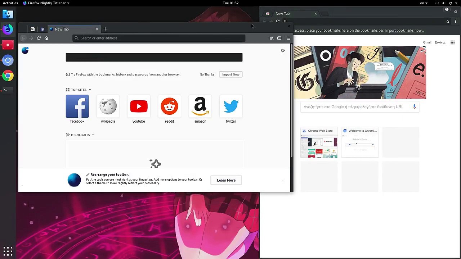Image resolution: width=461 pixels, height=259 pixels.
Task: Open the Activities overview
Action: pos(10,3)
